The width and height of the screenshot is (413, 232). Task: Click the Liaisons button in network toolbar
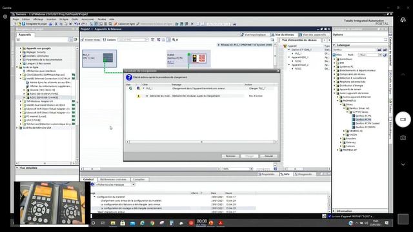[x=109, y=40]
